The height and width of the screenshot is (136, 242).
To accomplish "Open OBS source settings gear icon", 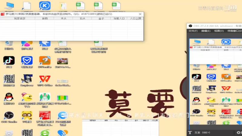I will point(238,133).
